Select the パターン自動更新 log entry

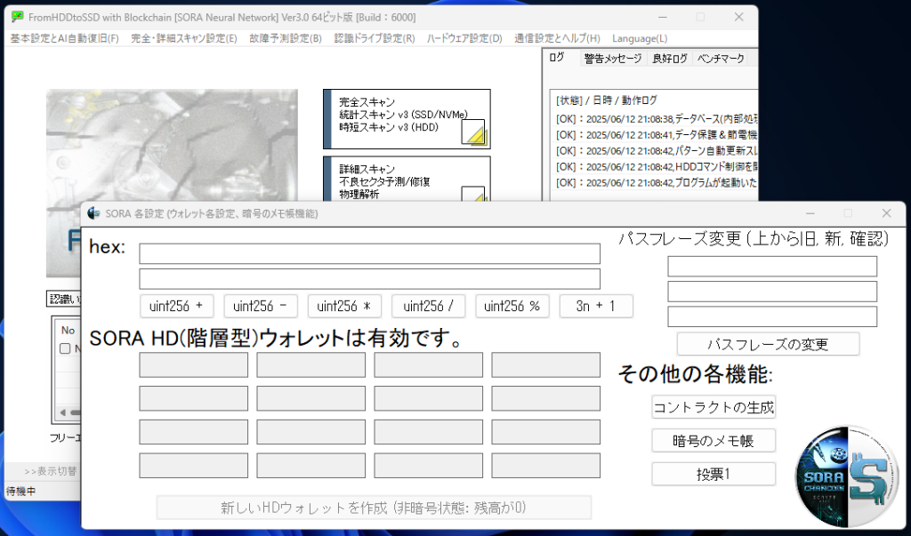(x=657, y=151)
